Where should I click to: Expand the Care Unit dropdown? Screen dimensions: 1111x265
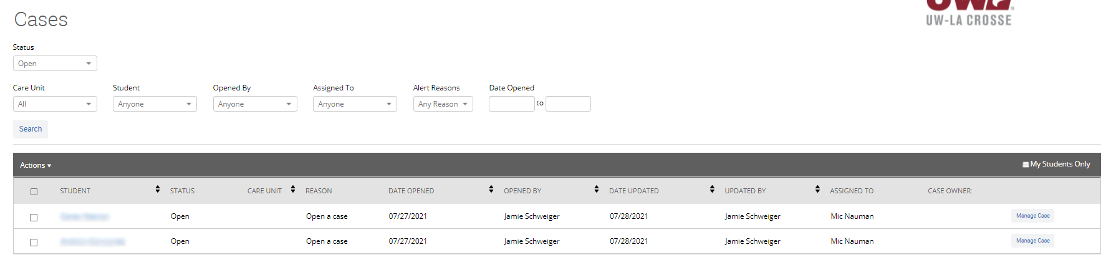(55, 104)
